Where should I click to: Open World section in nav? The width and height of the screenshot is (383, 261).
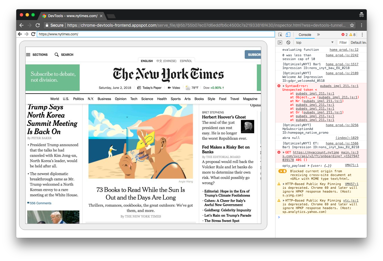pos(55,99)
